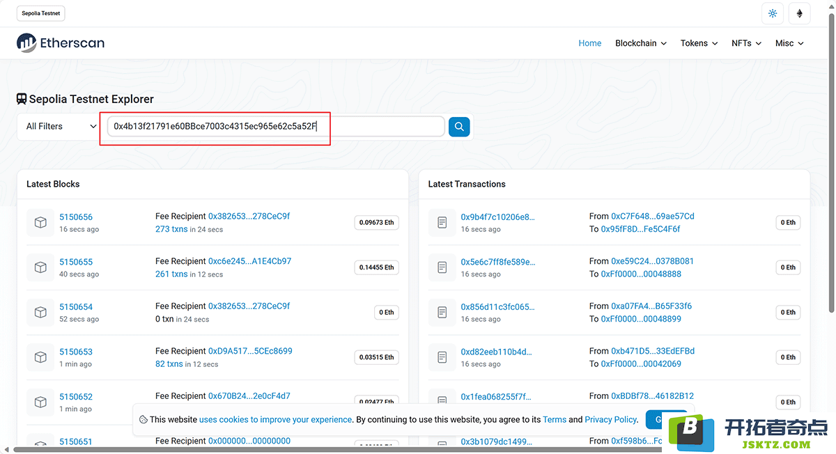Screen dimensions: 836x454
Task: Expand the NFTs menu
Action: tap(747, 43)
